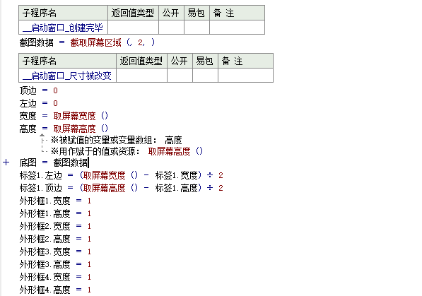Viewport: 422px width, 296px height.
Task: Click the 外形框1.宽度 = 1 line
Action: click(x=55, y=201)
